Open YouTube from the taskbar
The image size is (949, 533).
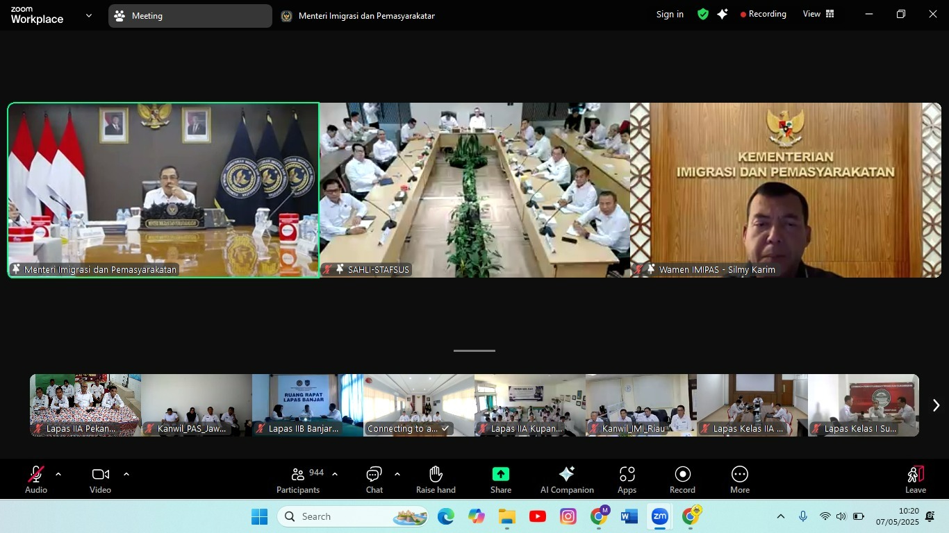click(538, 516)
